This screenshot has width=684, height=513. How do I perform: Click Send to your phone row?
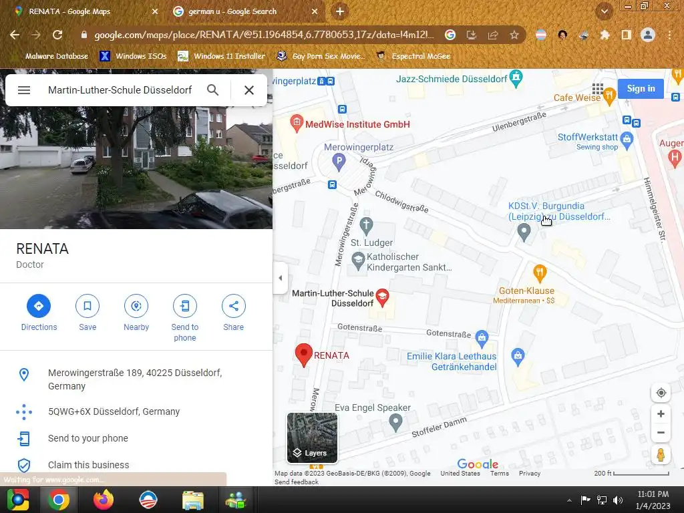click(136, 438)
